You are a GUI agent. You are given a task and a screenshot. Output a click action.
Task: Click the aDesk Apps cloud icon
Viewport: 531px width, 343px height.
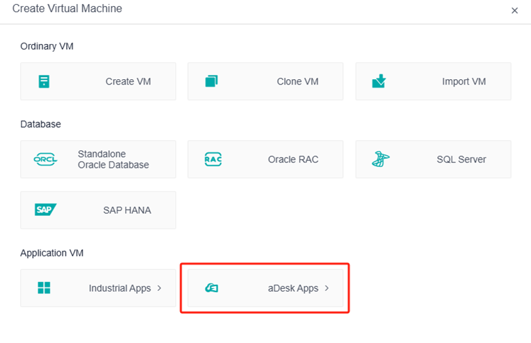(212, 288)
